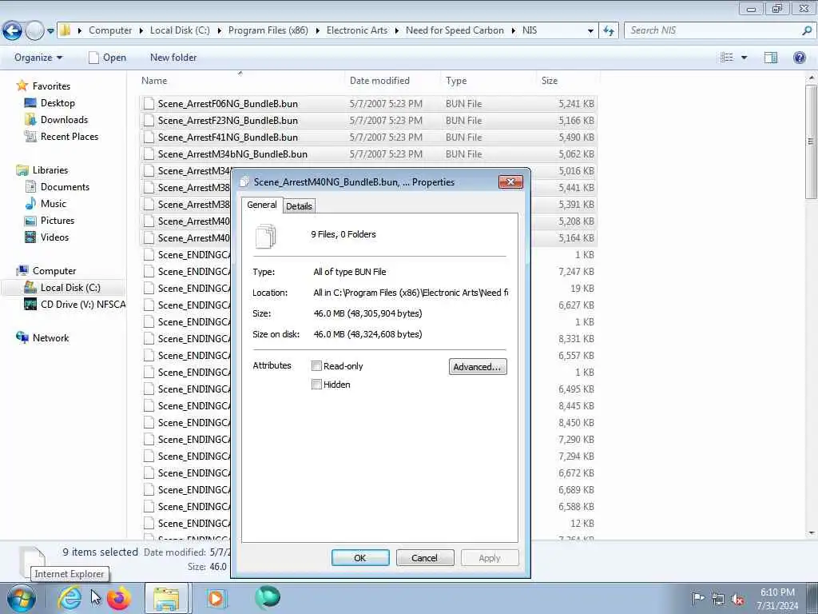Toggle the preview pane icon

(x=771, y=58)
